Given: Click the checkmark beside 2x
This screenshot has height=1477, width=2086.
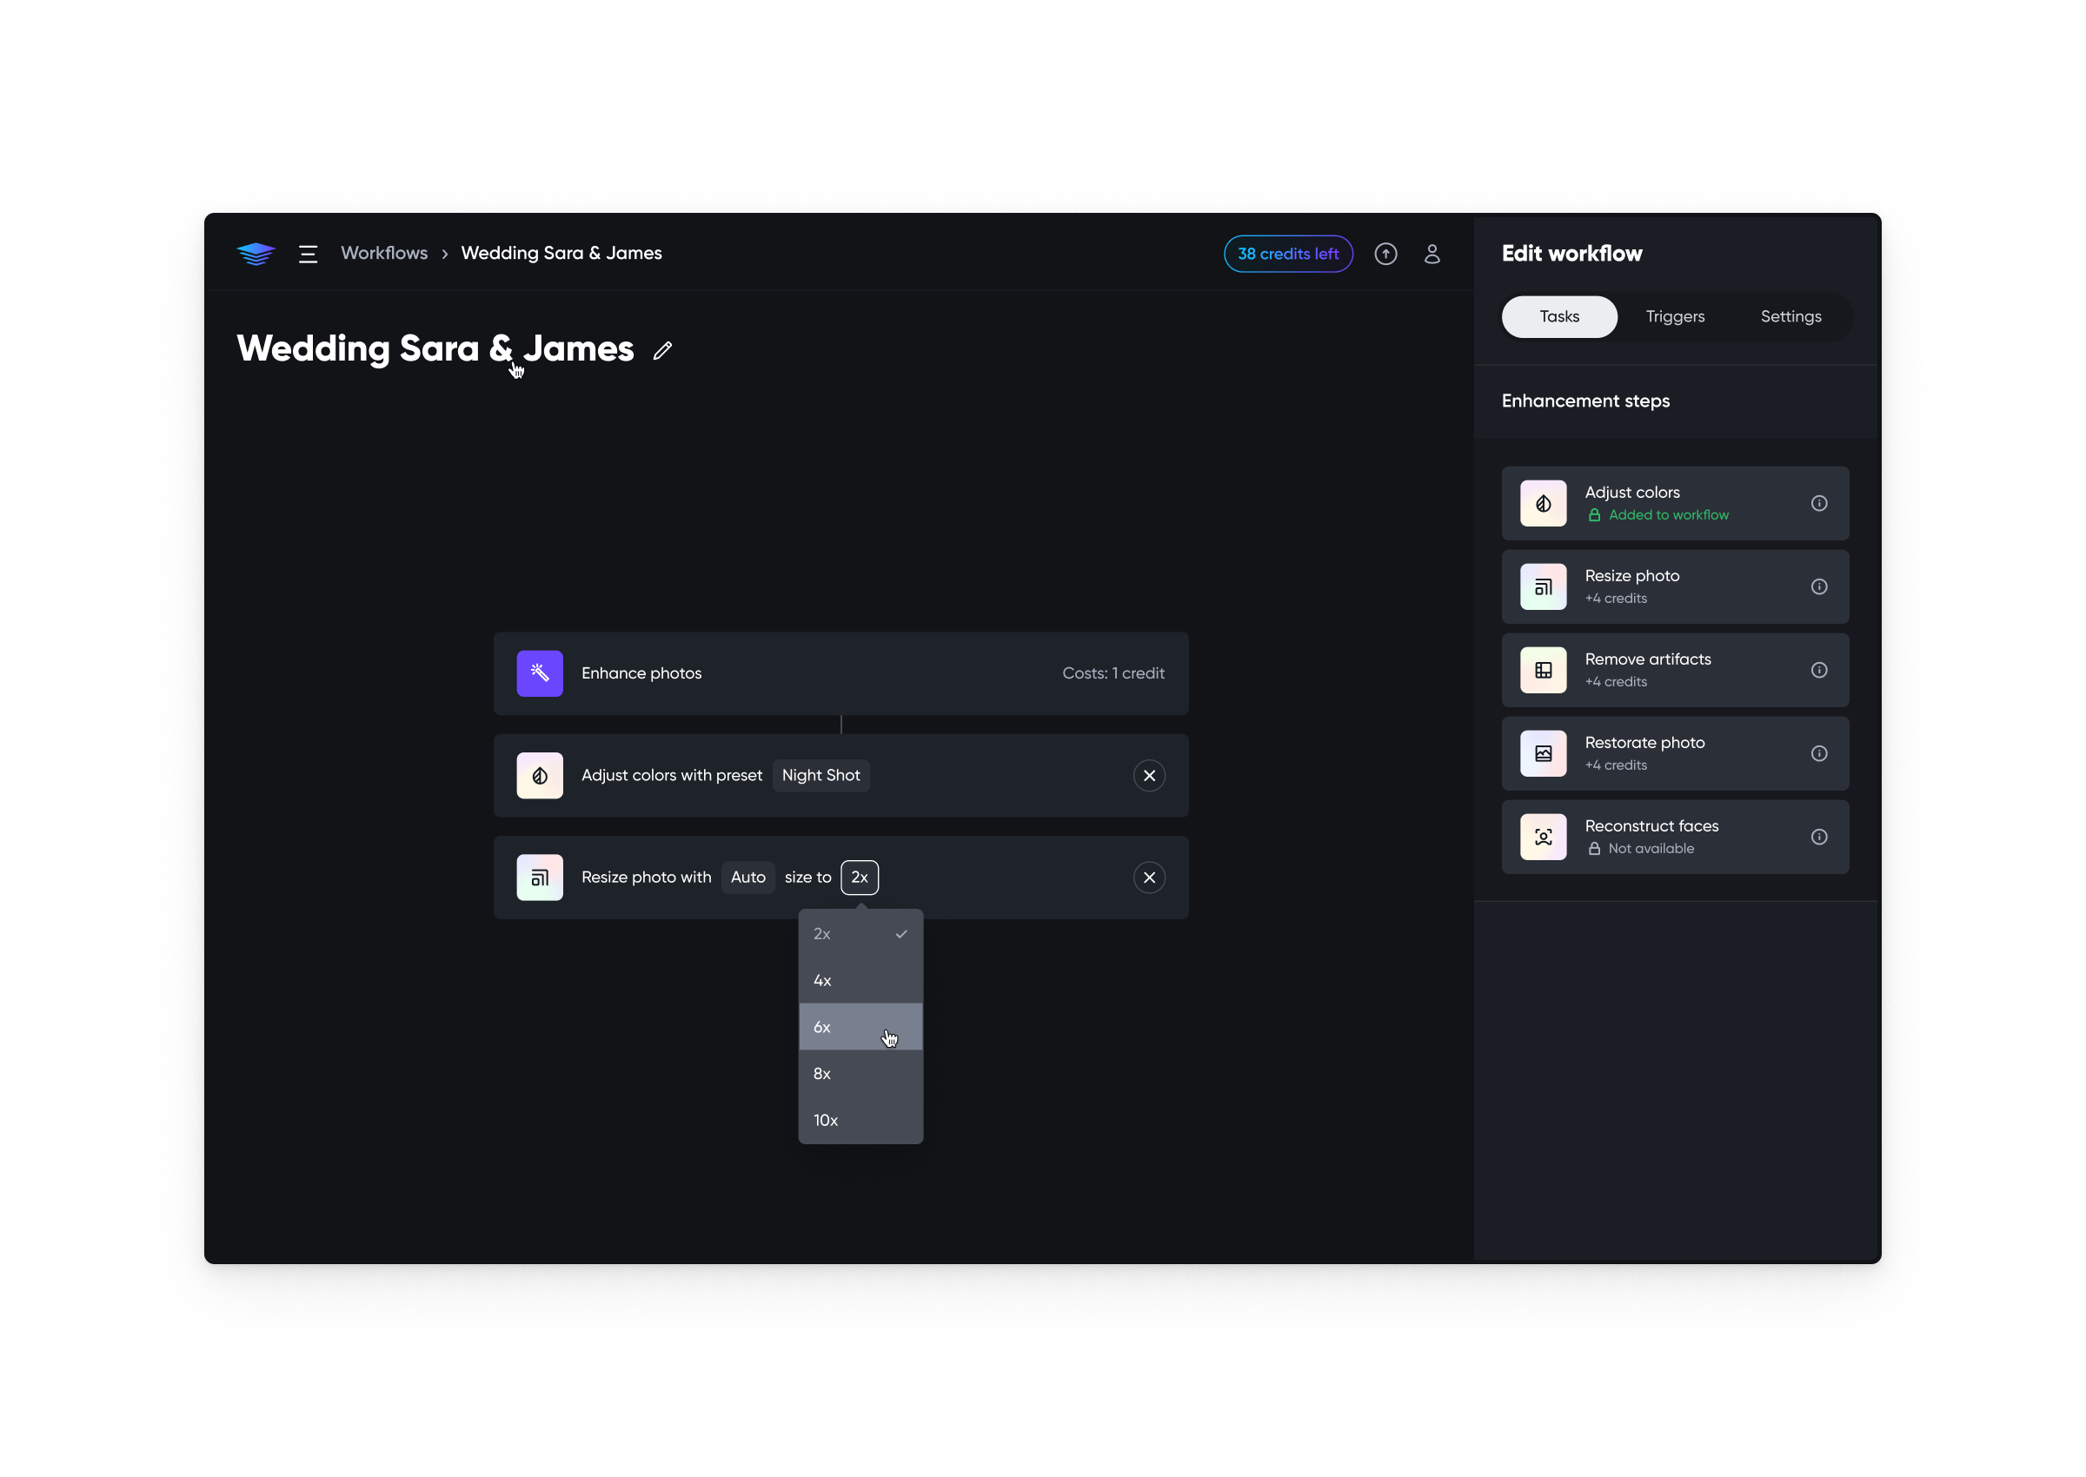Looking at the screenshot, I should click(900, 934).
